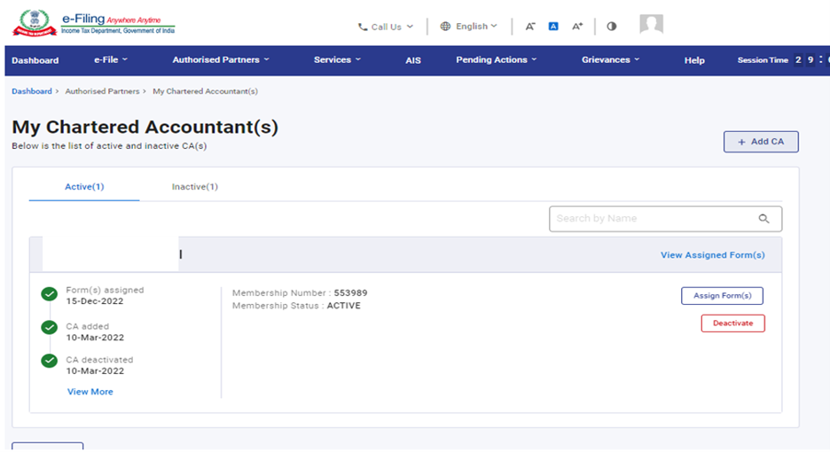Viewport: 830px width, 452px height.
Task: Open the AIS menu item
Action: click(413, 60)
